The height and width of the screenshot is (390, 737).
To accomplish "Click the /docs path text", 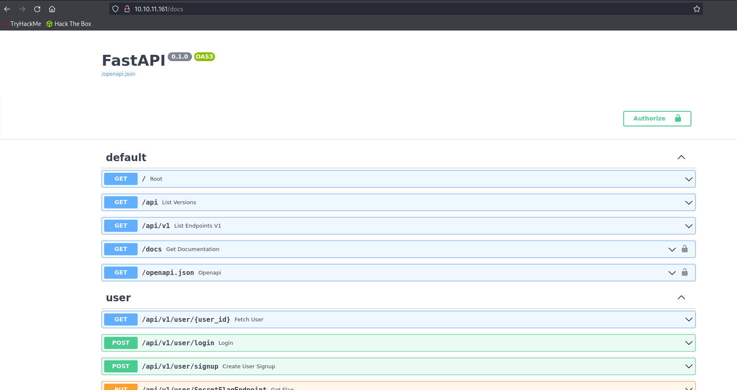I will coord(152,249).
